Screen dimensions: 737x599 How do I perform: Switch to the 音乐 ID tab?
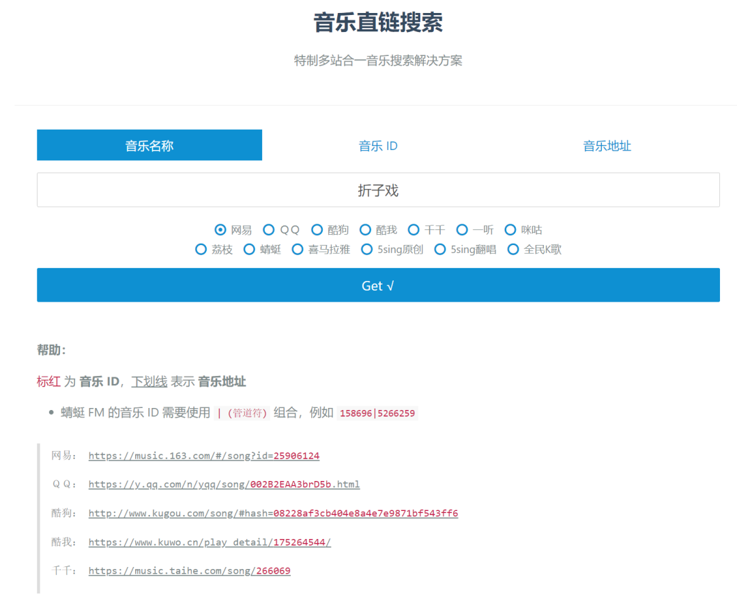point(377,145)
